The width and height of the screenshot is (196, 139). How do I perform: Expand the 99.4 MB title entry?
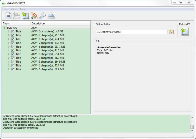[9, 54]
